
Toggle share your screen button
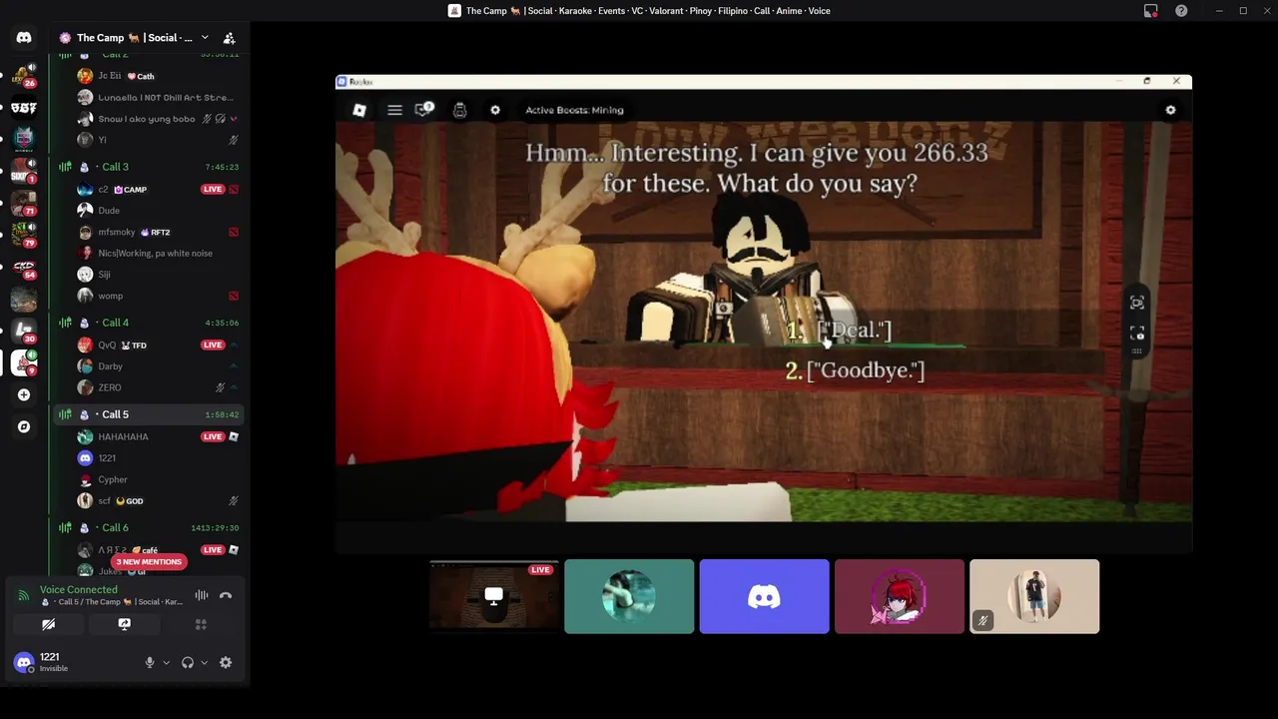125,624
